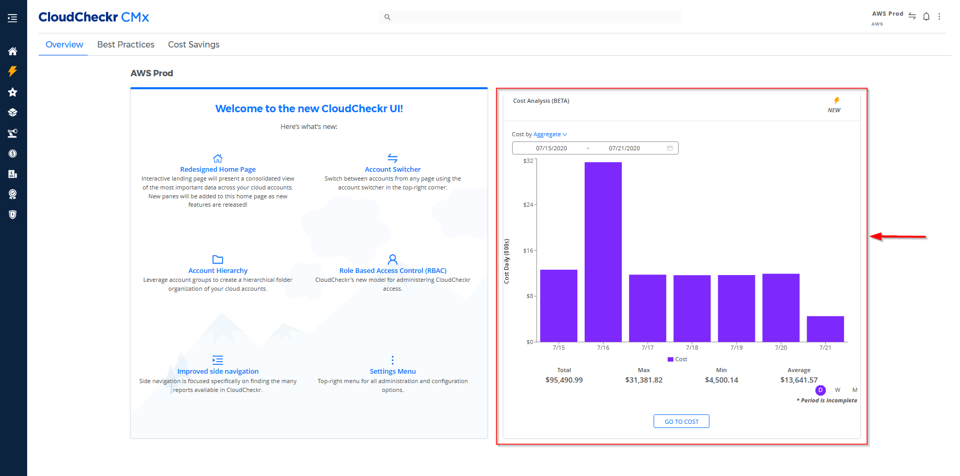Open the person with chart sidebar icon
960x476 pixels.
pos(13,133)
